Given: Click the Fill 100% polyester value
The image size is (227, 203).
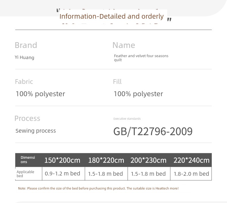Looking at the screenshot, I should pos(138,94).
